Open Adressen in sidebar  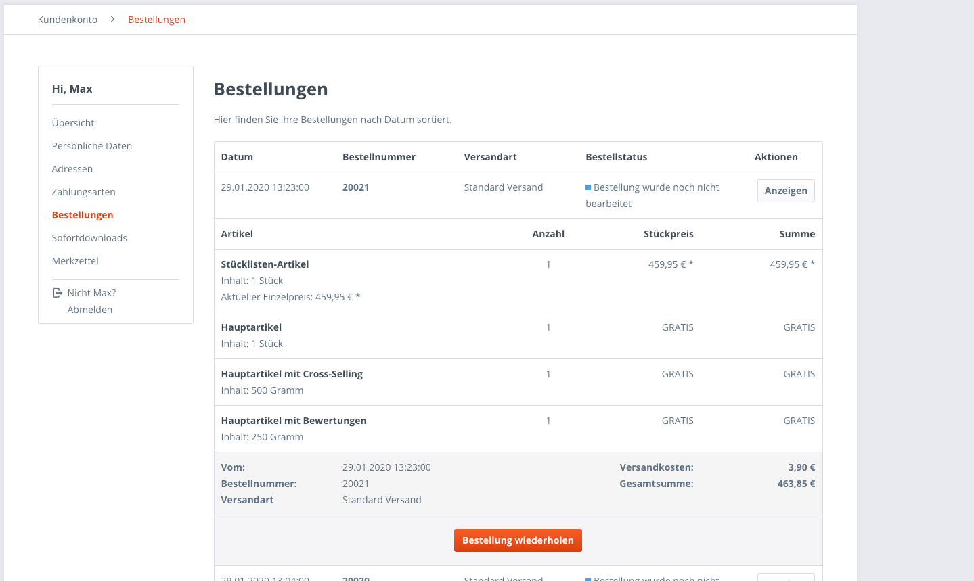click(x=72, y=169)
